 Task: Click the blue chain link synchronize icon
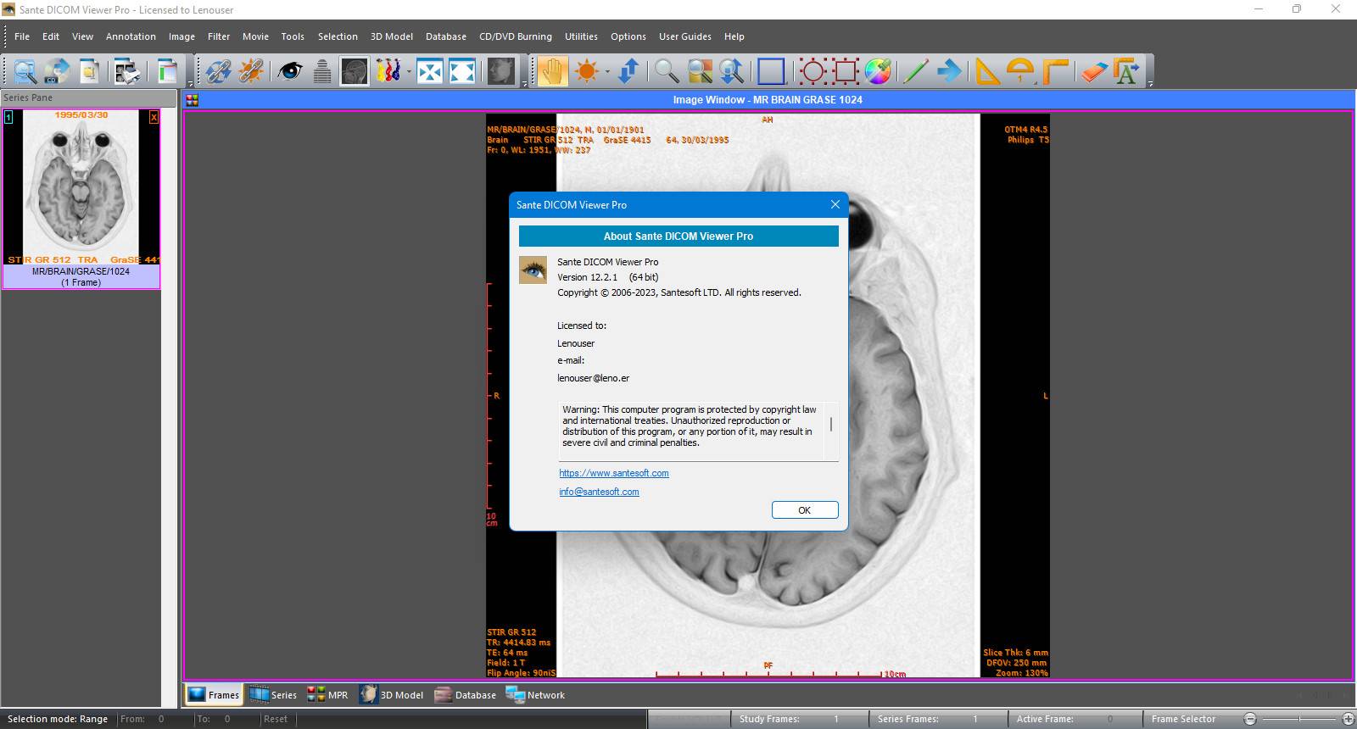(x=218, y=71)
